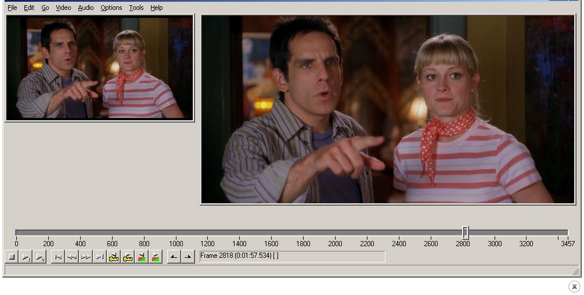Open the Options menu

[111, 8]
